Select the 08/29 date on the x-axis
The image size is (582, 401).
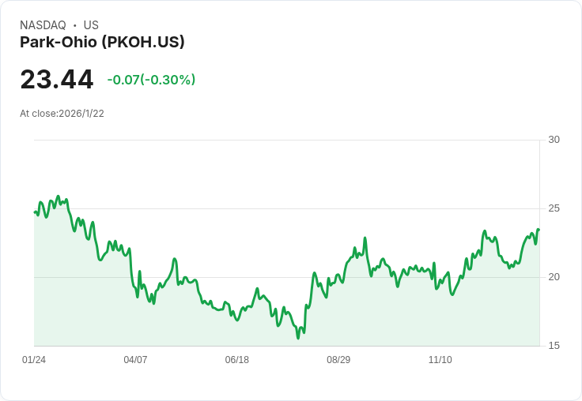coord(338,360)
